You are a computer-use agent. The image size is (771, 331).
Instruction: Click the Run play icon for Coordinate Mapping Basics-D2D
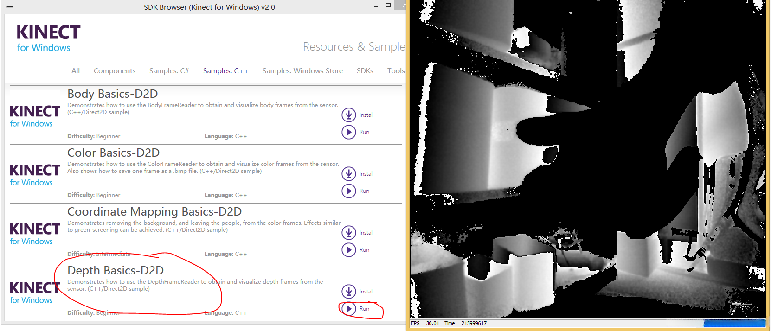pos(349,250)
